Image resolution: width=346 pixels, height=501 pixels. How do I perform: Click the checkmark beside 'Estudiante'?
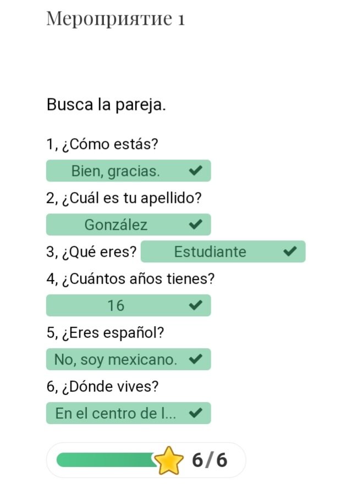pos(289,251)
